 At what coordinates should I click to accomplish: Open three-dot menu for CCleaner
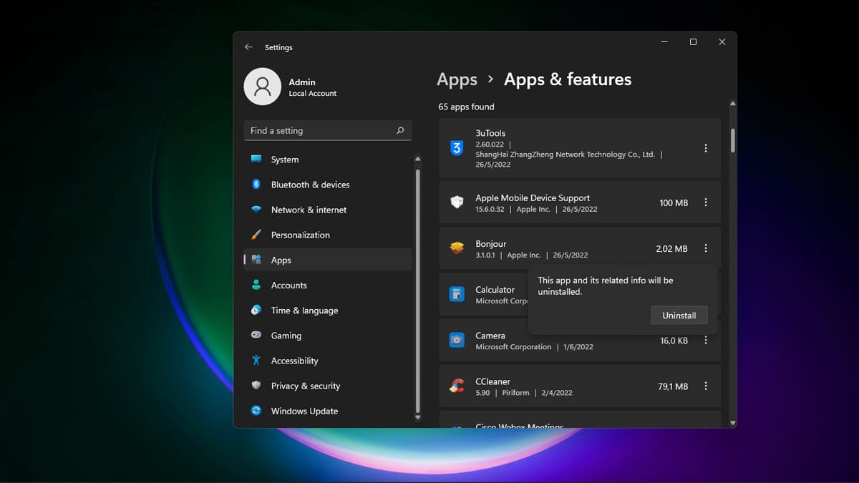pos(705,386)
